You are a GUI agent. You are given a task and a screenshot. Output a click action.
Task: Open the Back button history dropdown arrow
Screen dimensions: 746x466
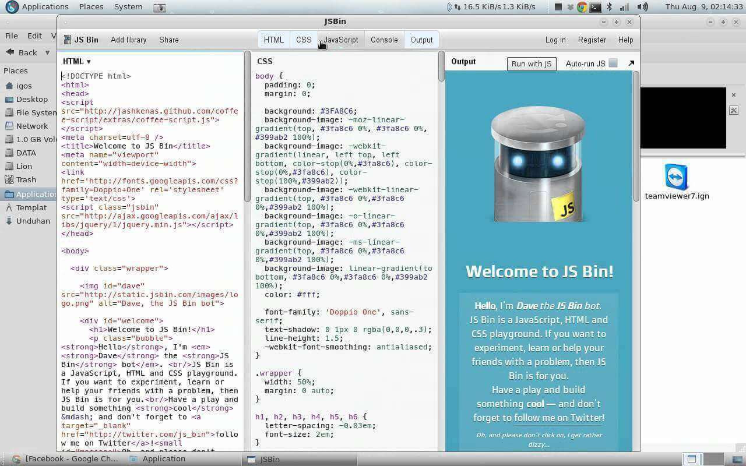pos(47,52)
